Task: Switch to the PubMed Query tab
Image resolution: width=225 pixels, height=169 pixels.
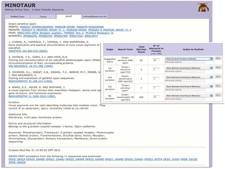Action: click(17, 16)
